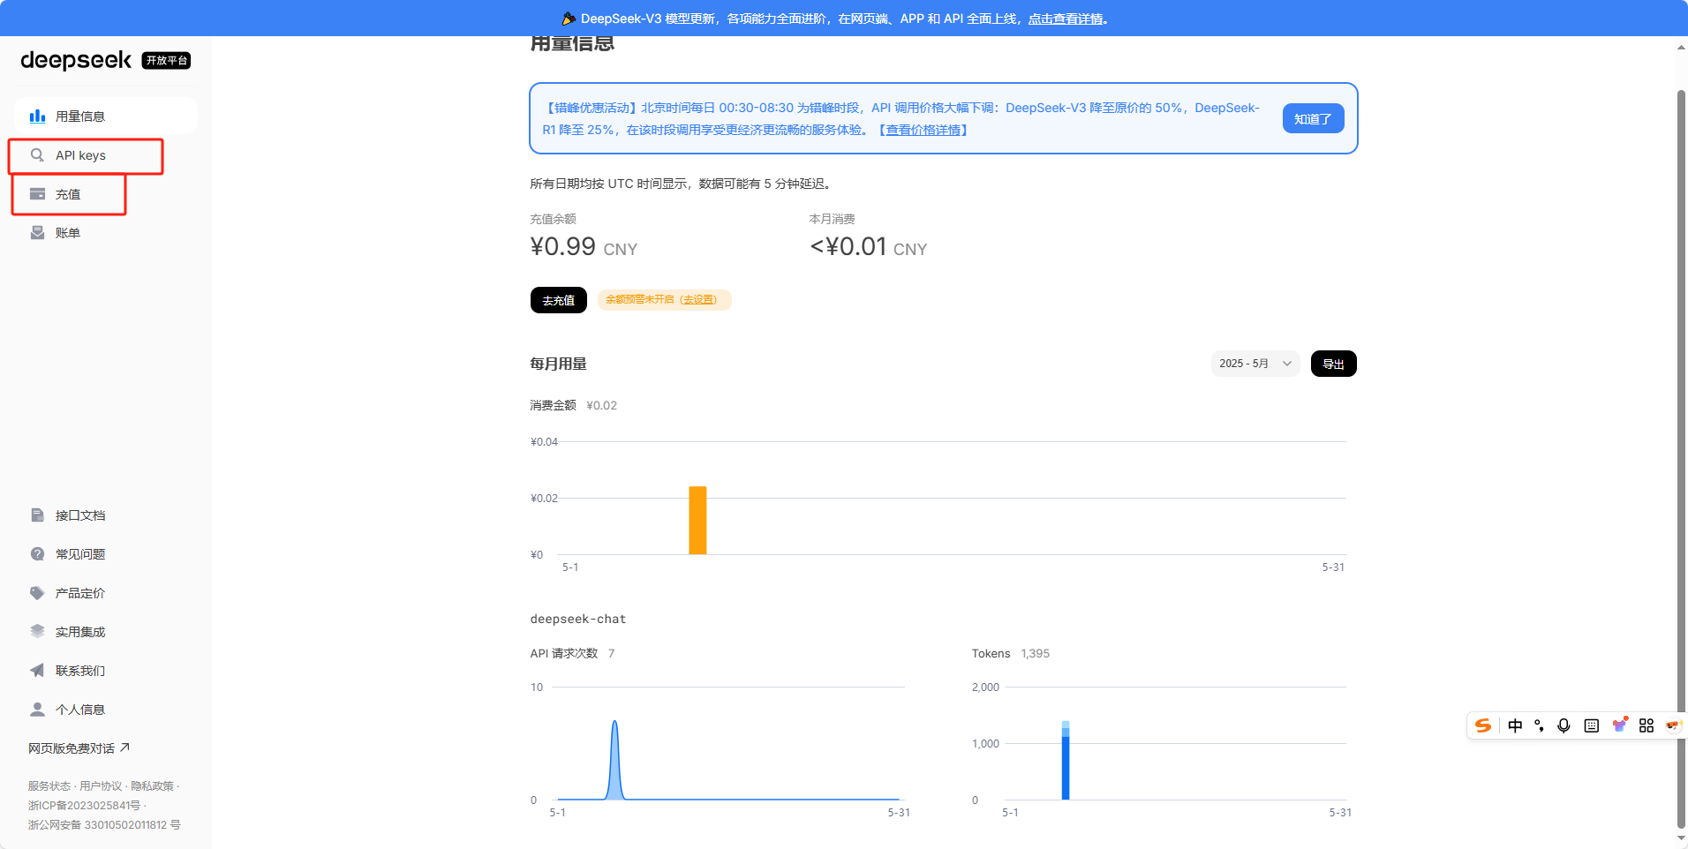Open the soft keyboard icon in IME toolbar
1688x849 pixels.
coord(1591,725)
